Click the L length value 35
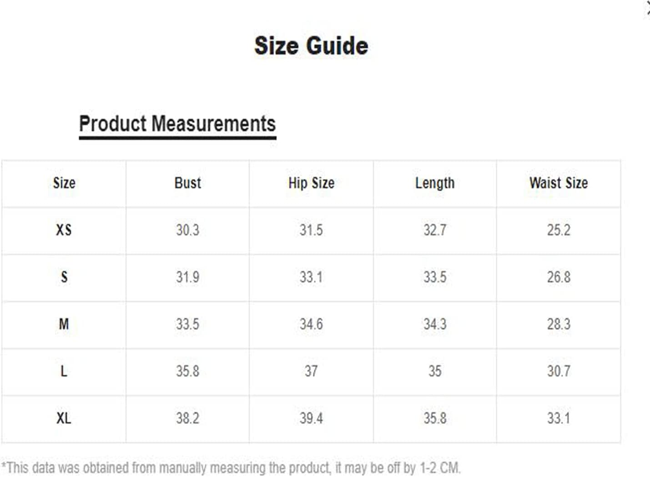650x477 pixels. [435, 371]
